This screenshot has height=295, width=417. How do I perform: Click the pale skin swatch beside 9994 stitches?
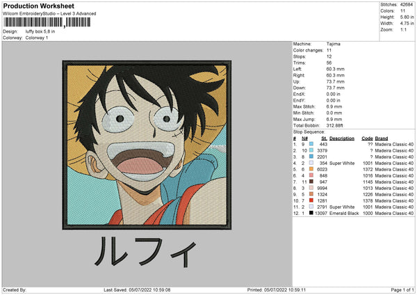coord(311,188)
